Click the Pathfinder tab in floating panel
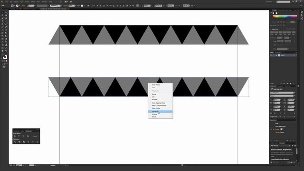The height and width of the screenshot is (171, 304). point(28,131)
